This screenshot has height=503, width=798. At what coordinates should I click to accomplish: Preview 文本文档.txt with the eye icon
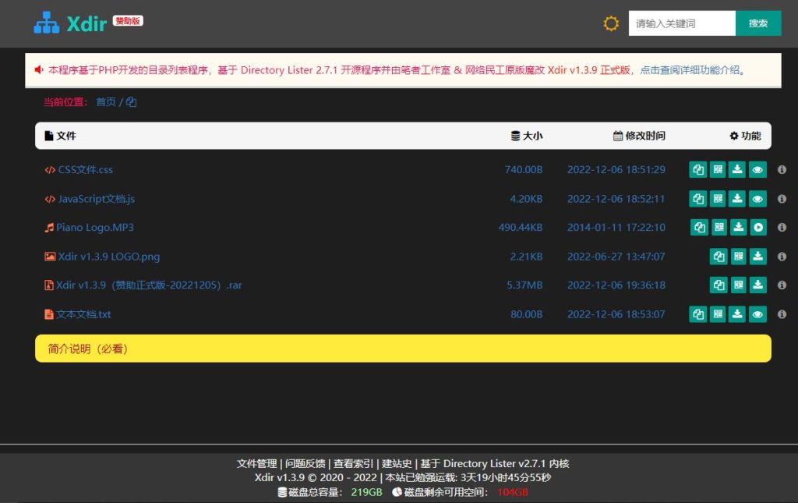(x=758, y=314)
